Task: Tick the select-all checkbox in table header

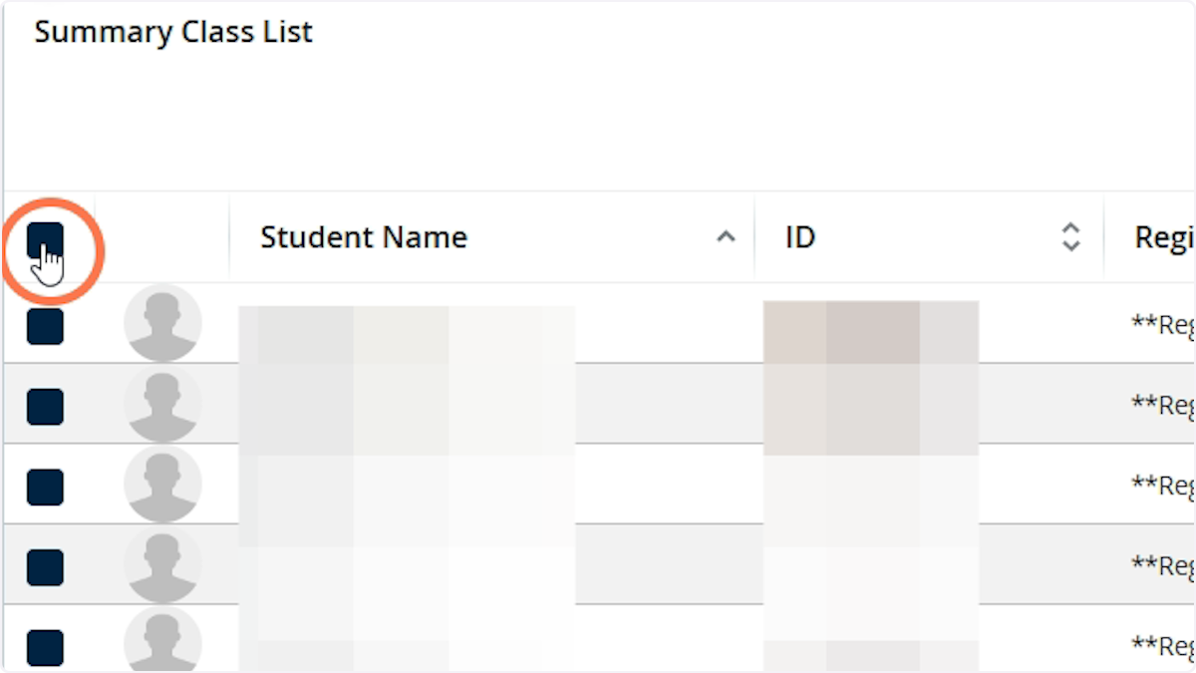Action: pos(45,240)
